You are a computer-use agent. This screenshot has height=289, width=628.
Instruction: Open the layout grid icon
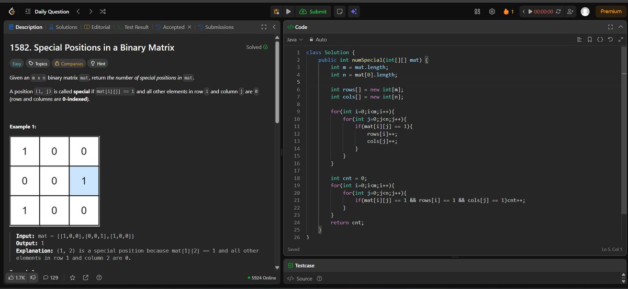pyautogui.click(x=477, y=12)
